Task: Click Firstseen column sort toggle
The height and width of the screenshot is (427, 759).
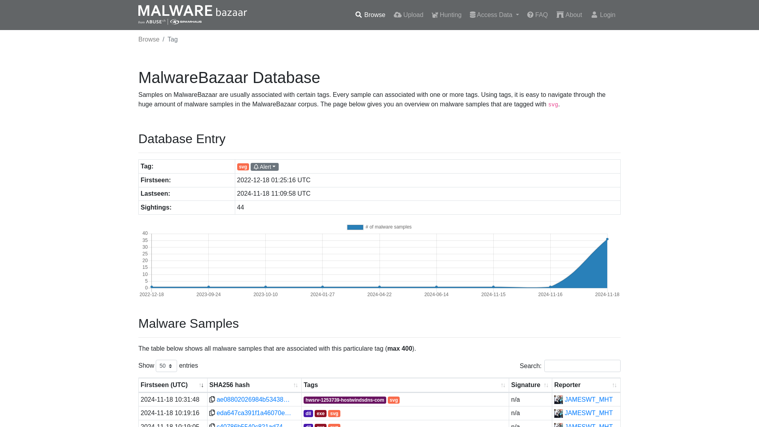Action: point(201,385)
